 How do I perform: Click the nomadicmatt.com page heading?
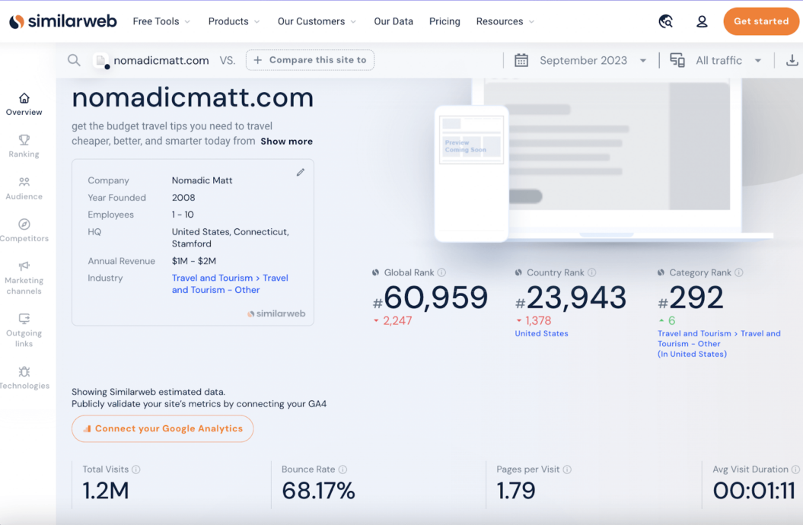pyautogui.click(x=193, y=97)
